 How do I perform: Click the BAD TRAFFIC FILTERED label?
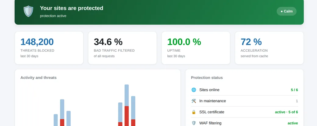pyautogui.click(x=114, y=50)
